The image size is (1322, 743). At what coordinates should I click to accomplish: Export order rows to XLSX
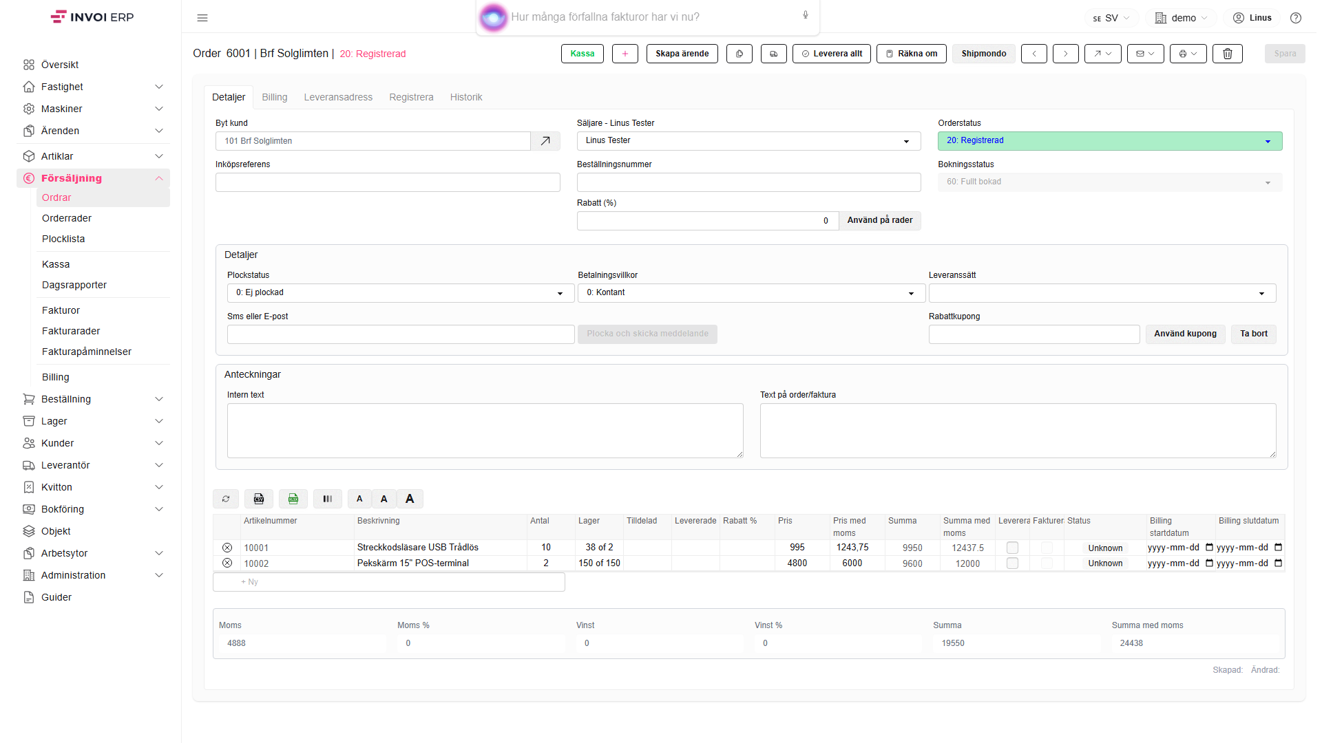(x=293, y=499)
